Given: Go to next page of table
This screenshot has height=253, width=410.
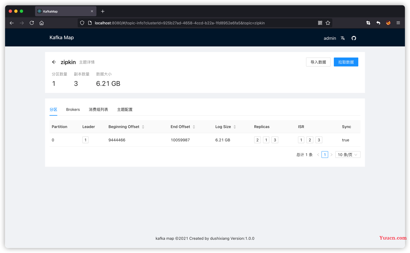Looking at the screenshot, I should (331, 155).
